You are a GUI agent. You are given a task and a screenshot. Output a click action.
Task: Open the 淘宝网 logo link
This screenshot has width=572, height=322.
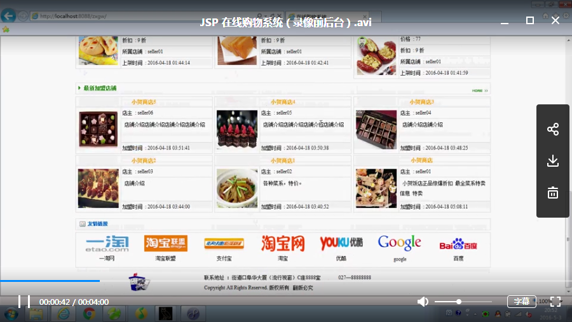(283, 244)
